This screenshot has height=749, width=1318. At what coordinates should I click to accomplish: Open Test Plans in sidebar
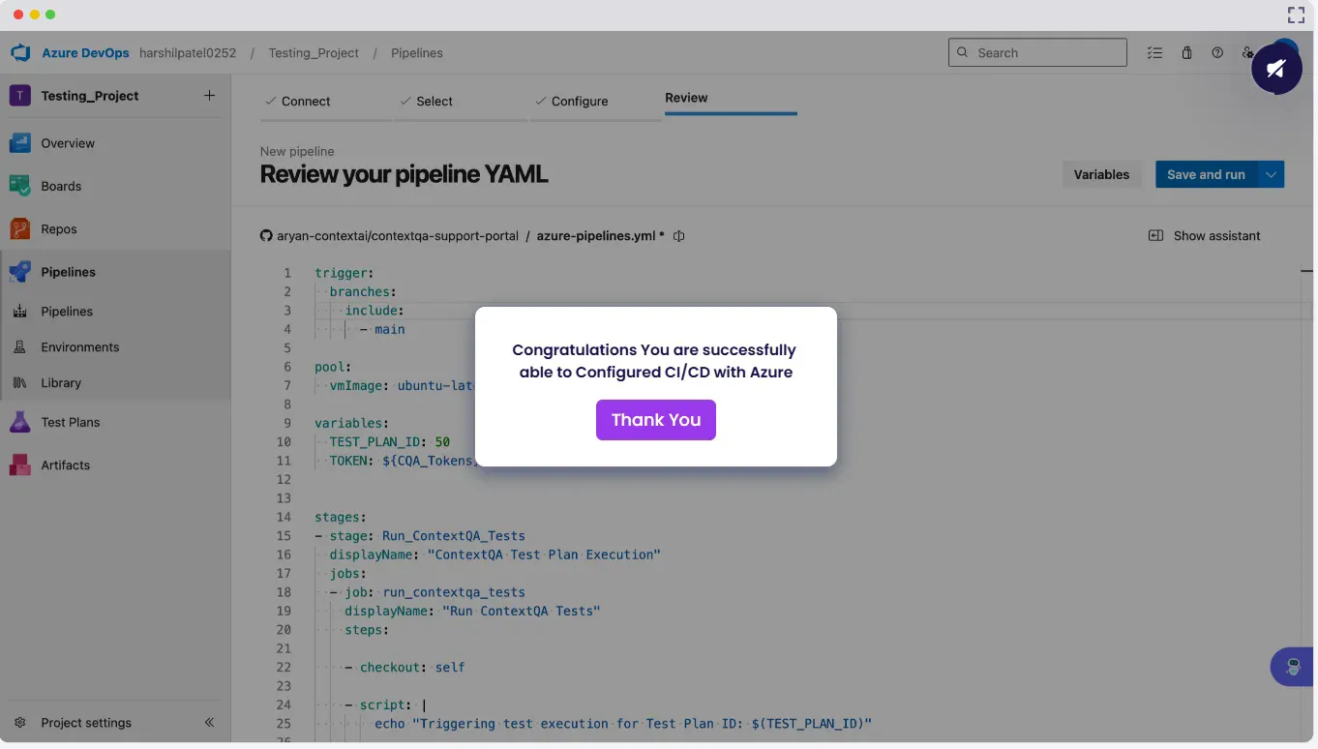click(70, 422)
